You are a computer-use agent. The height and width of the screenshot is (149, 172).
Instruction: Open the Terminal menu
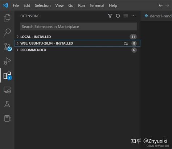click(x=97, y=5)
